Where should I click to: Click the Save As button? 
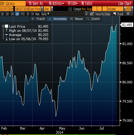tap(36, 3)
